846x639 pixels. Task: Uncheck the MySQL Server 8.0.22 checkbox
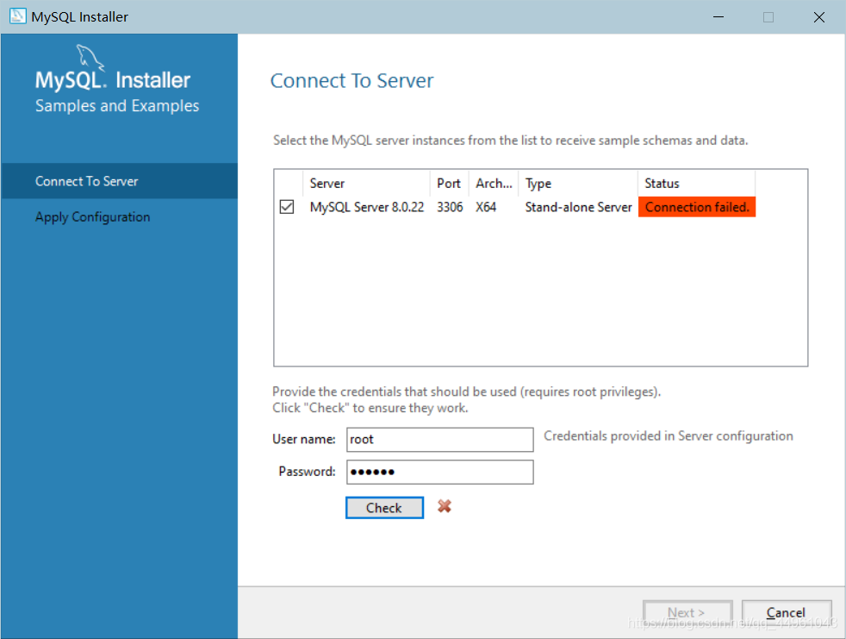(x=287, y=207)
